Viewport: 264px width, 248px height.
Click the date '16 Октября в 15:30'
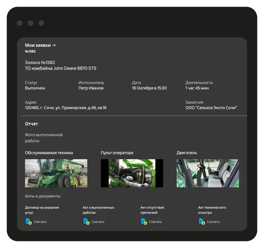coord(149,88)
